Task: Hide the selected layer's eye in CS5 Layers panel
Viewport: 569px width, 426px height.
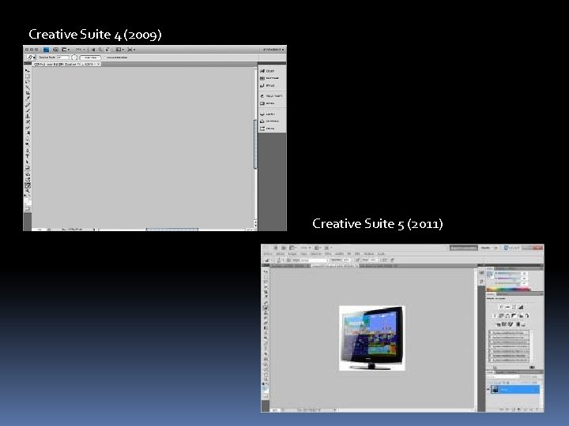Action: pyautogui.click(x=488, y=390)
